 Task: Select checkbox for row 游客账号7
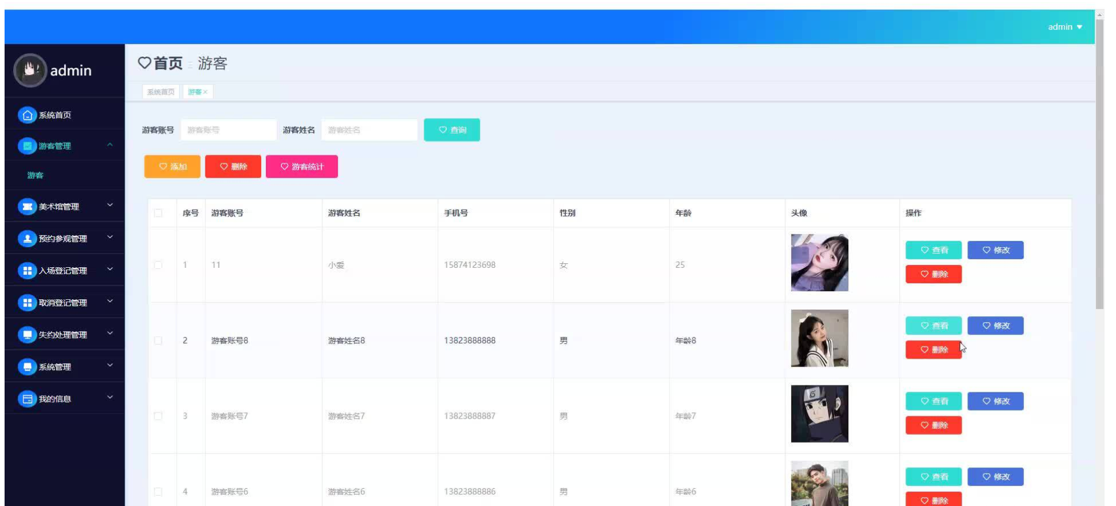coord(158,416)
